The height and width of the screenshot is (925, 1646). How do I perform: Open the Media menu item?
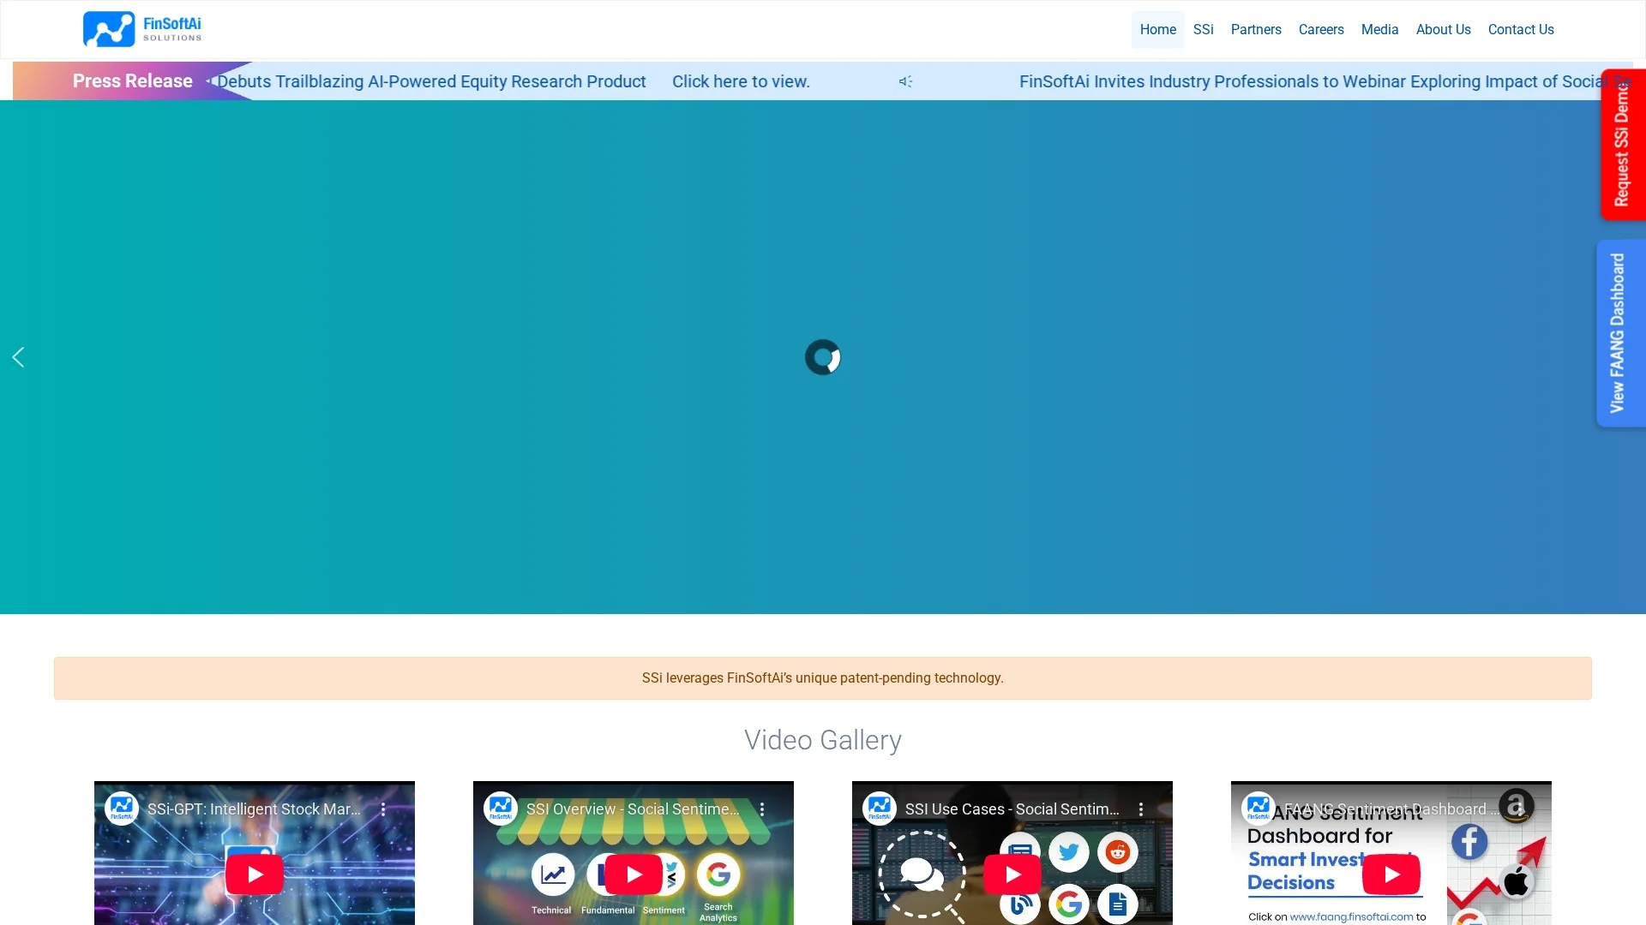tap(1379, 30)
